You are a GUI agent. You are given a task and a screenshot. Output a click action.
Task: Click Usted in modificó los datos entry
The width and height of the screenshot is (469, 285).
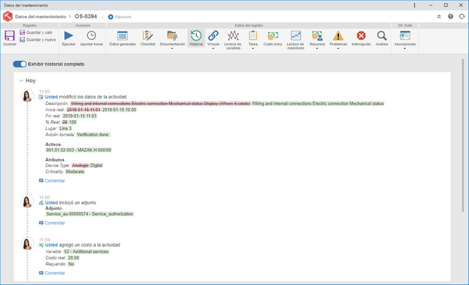tap(51, 97)
